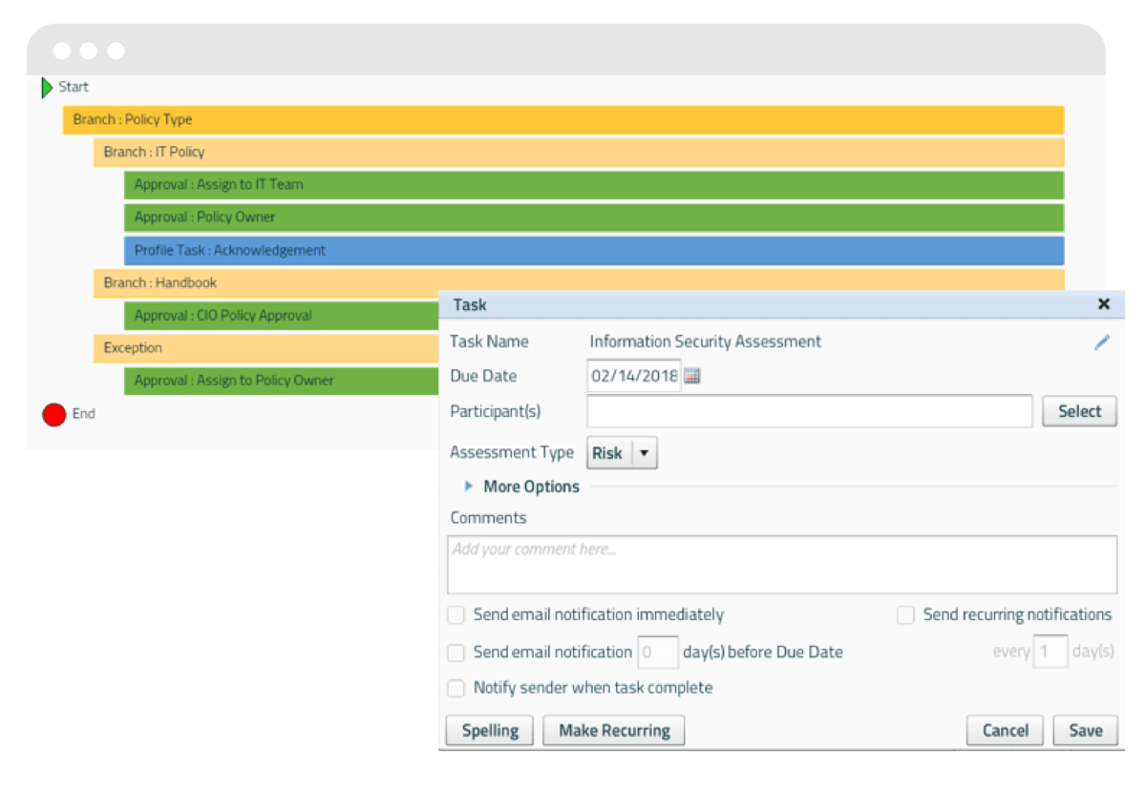Image resolution: width=1146 pixels, height=787 pixels.
Task: Enable Send recurring notifications
Action: pos(905,614)
